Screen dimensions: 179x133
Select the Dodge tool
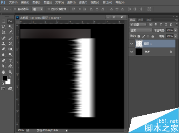click(x=10, y=55)
